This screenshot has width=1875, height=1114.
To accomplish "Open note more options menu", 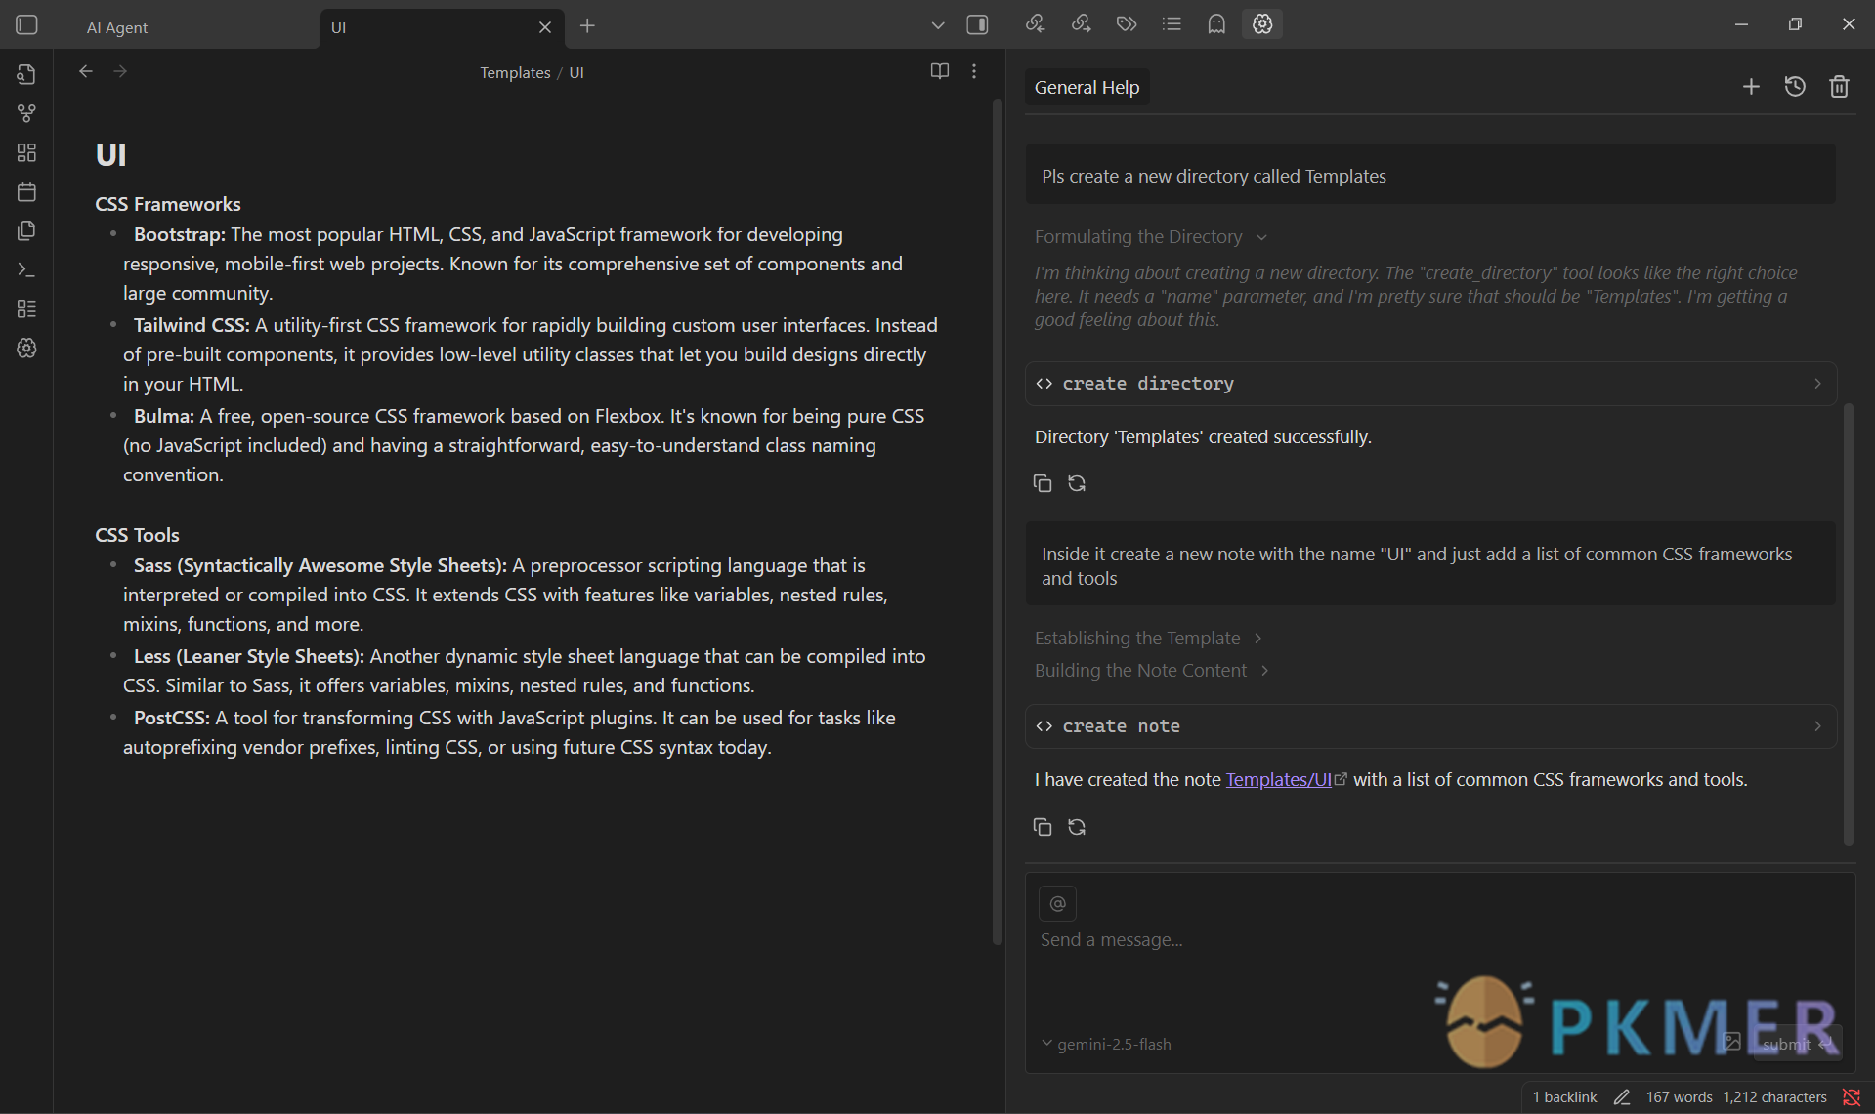I will 974,71.
